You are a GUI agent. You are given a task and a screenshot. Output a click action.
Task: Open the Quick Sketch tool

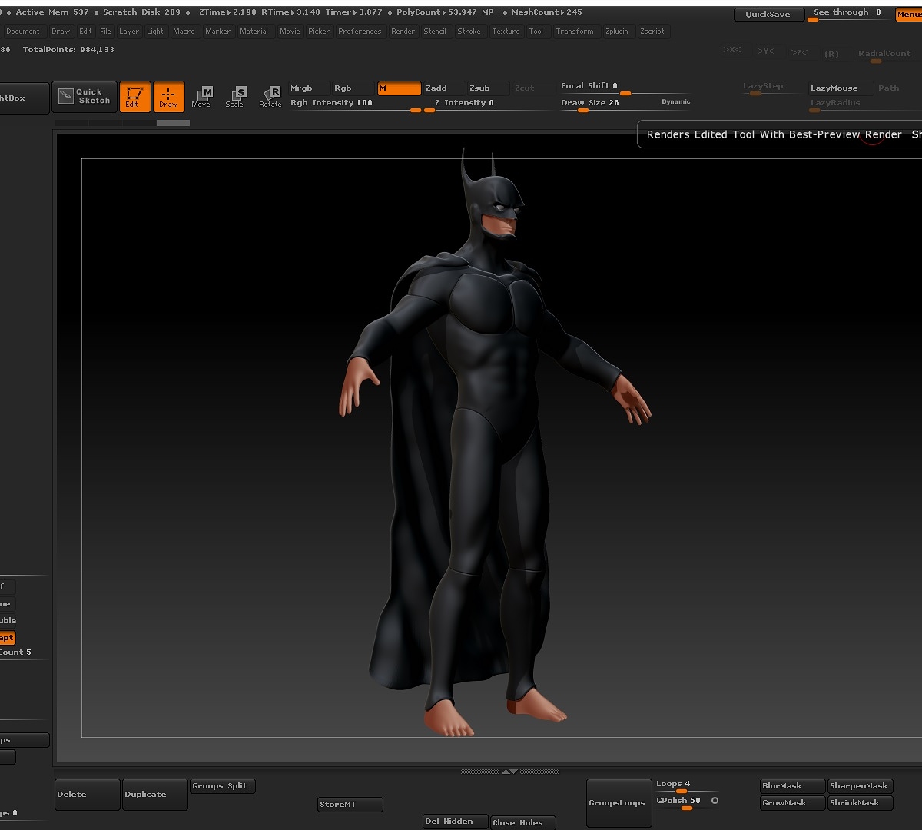(x=85, y=97)
